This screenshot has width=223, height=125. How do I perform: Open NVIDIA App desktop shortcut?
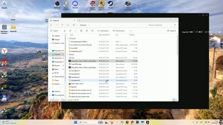(5, 87)
